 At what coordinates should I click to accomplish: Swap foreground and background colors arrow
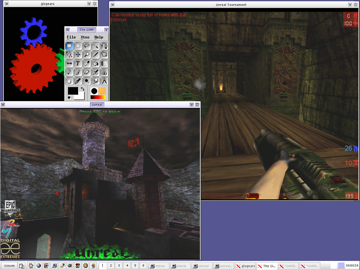tap(82, 89)
